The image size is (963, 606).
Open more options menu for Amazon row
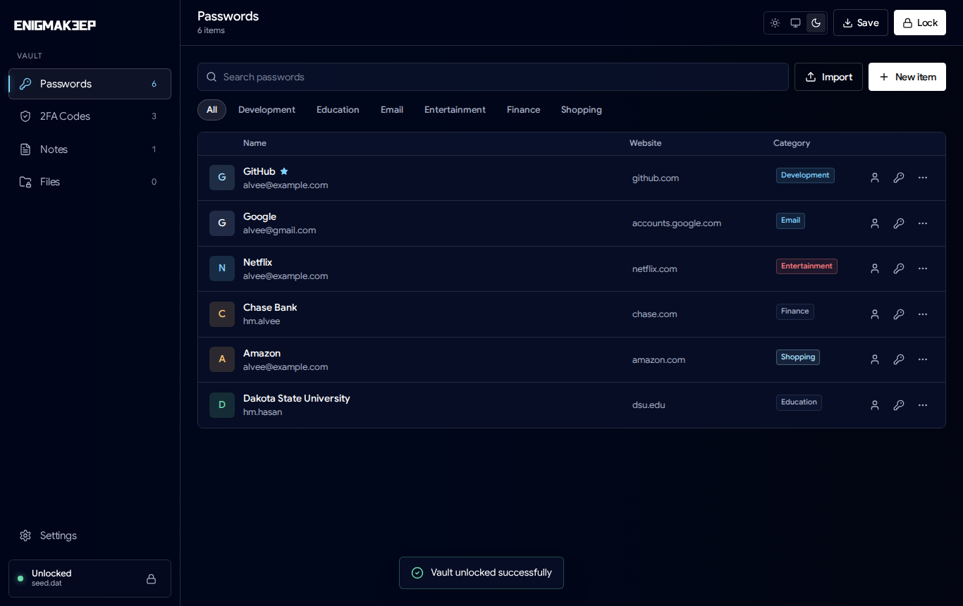(x=923, y=359)
